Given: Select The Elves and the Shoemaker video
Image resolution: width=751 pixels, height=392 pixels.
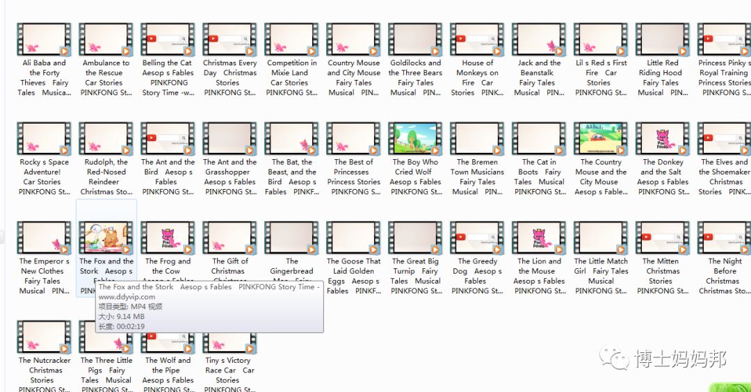Looking at the screenshot, I should (x=724, y=139).
